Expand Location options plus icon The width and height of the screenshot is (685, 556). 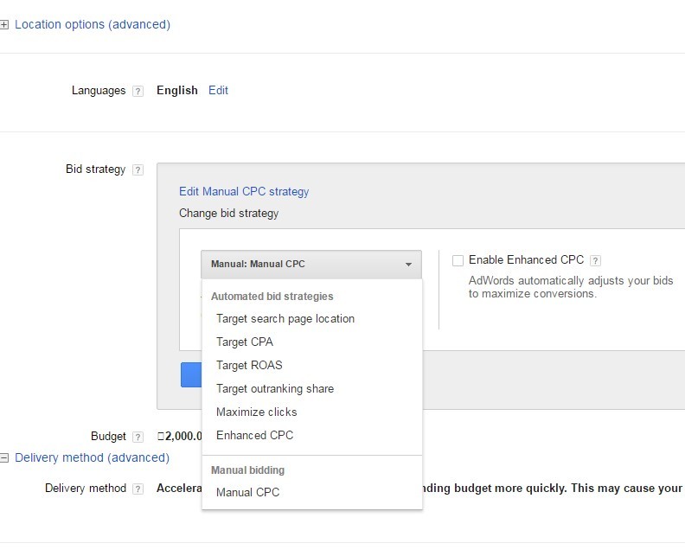pyautogui.click(x=4, y=25)
